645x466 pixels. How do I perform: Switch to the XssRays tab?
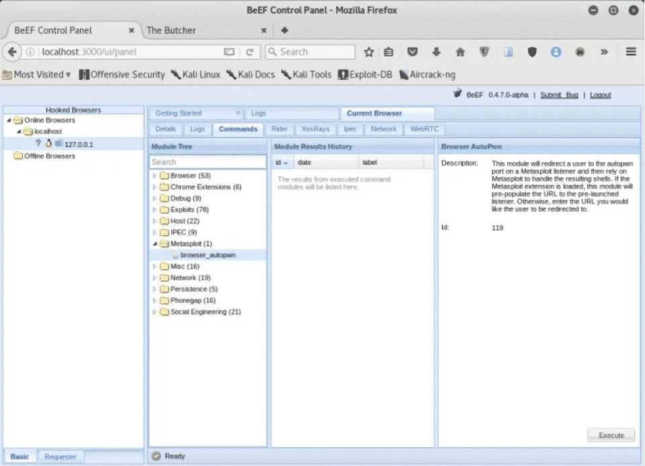315,129
